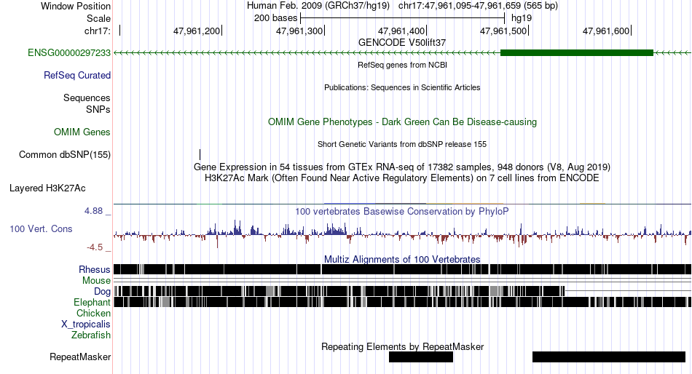Select the Chicken alignment row label
Screen dimensions: 692x374
click(93, 313)
